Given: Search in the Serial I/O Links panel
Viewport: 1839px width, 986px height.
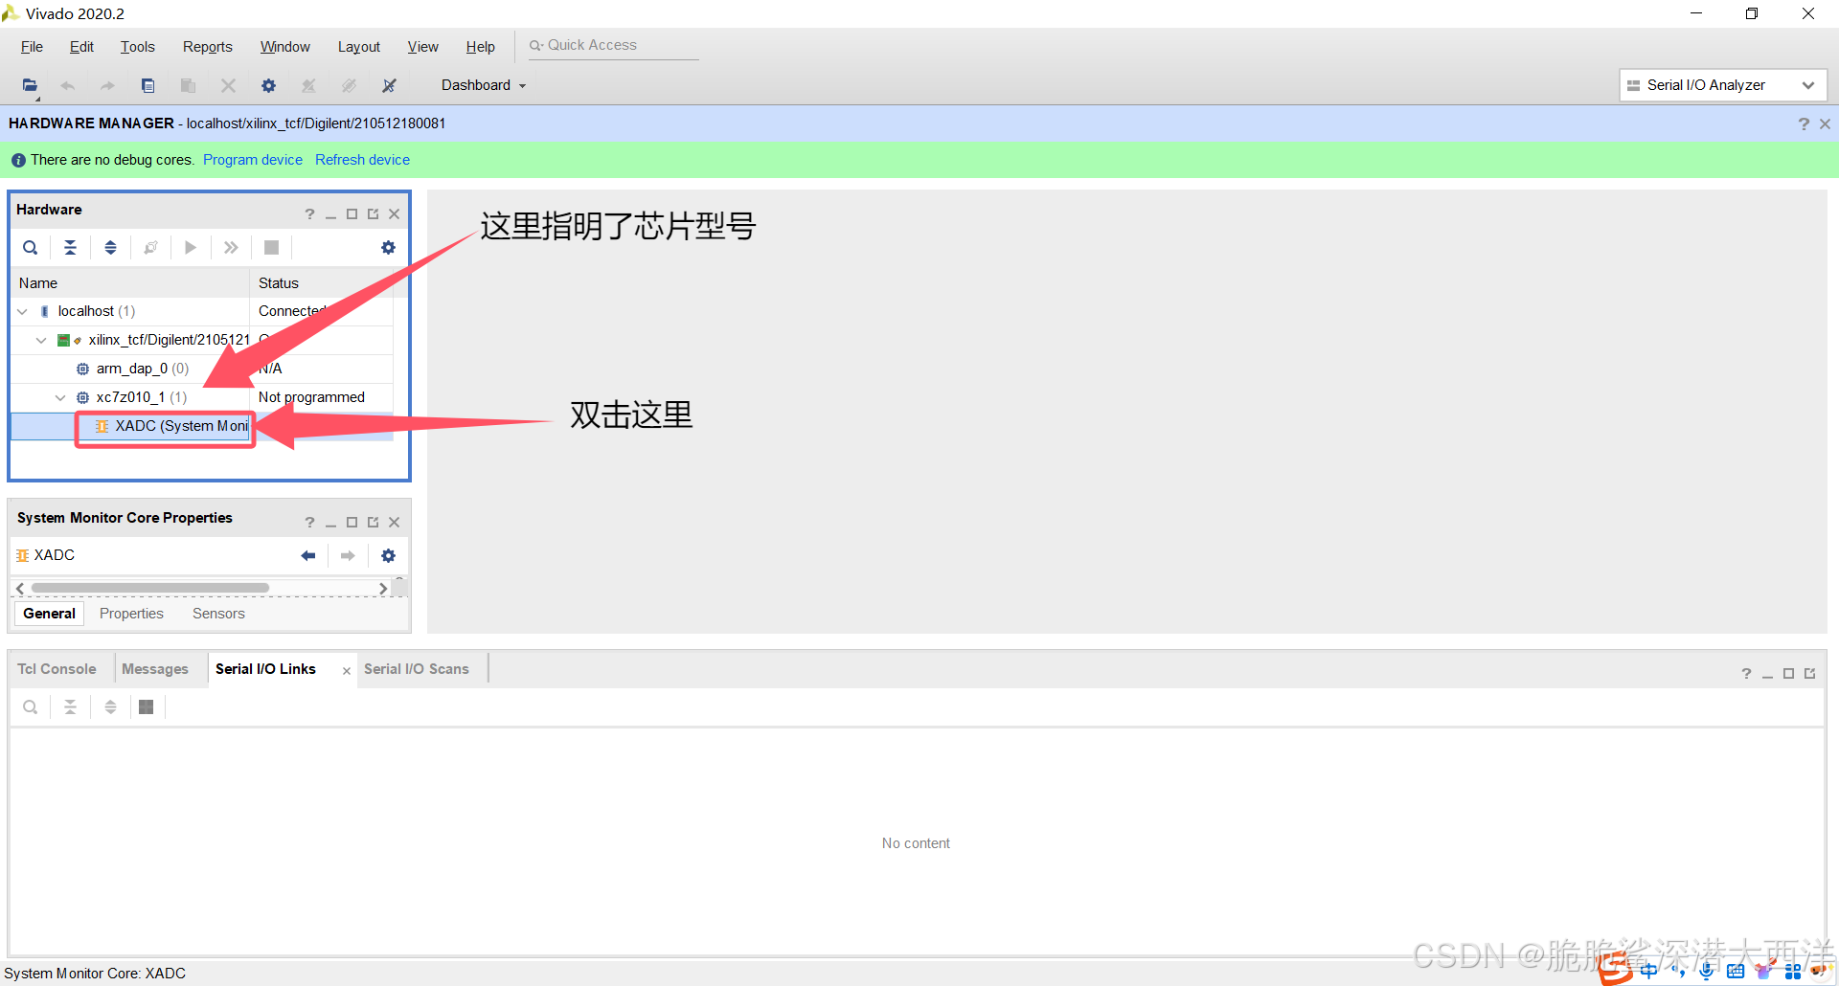Looking at the screenshot, I should pos(31,707).
